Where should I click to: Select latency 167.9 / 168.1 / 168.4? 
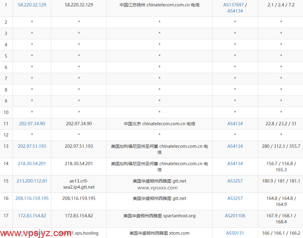(281, 218)
